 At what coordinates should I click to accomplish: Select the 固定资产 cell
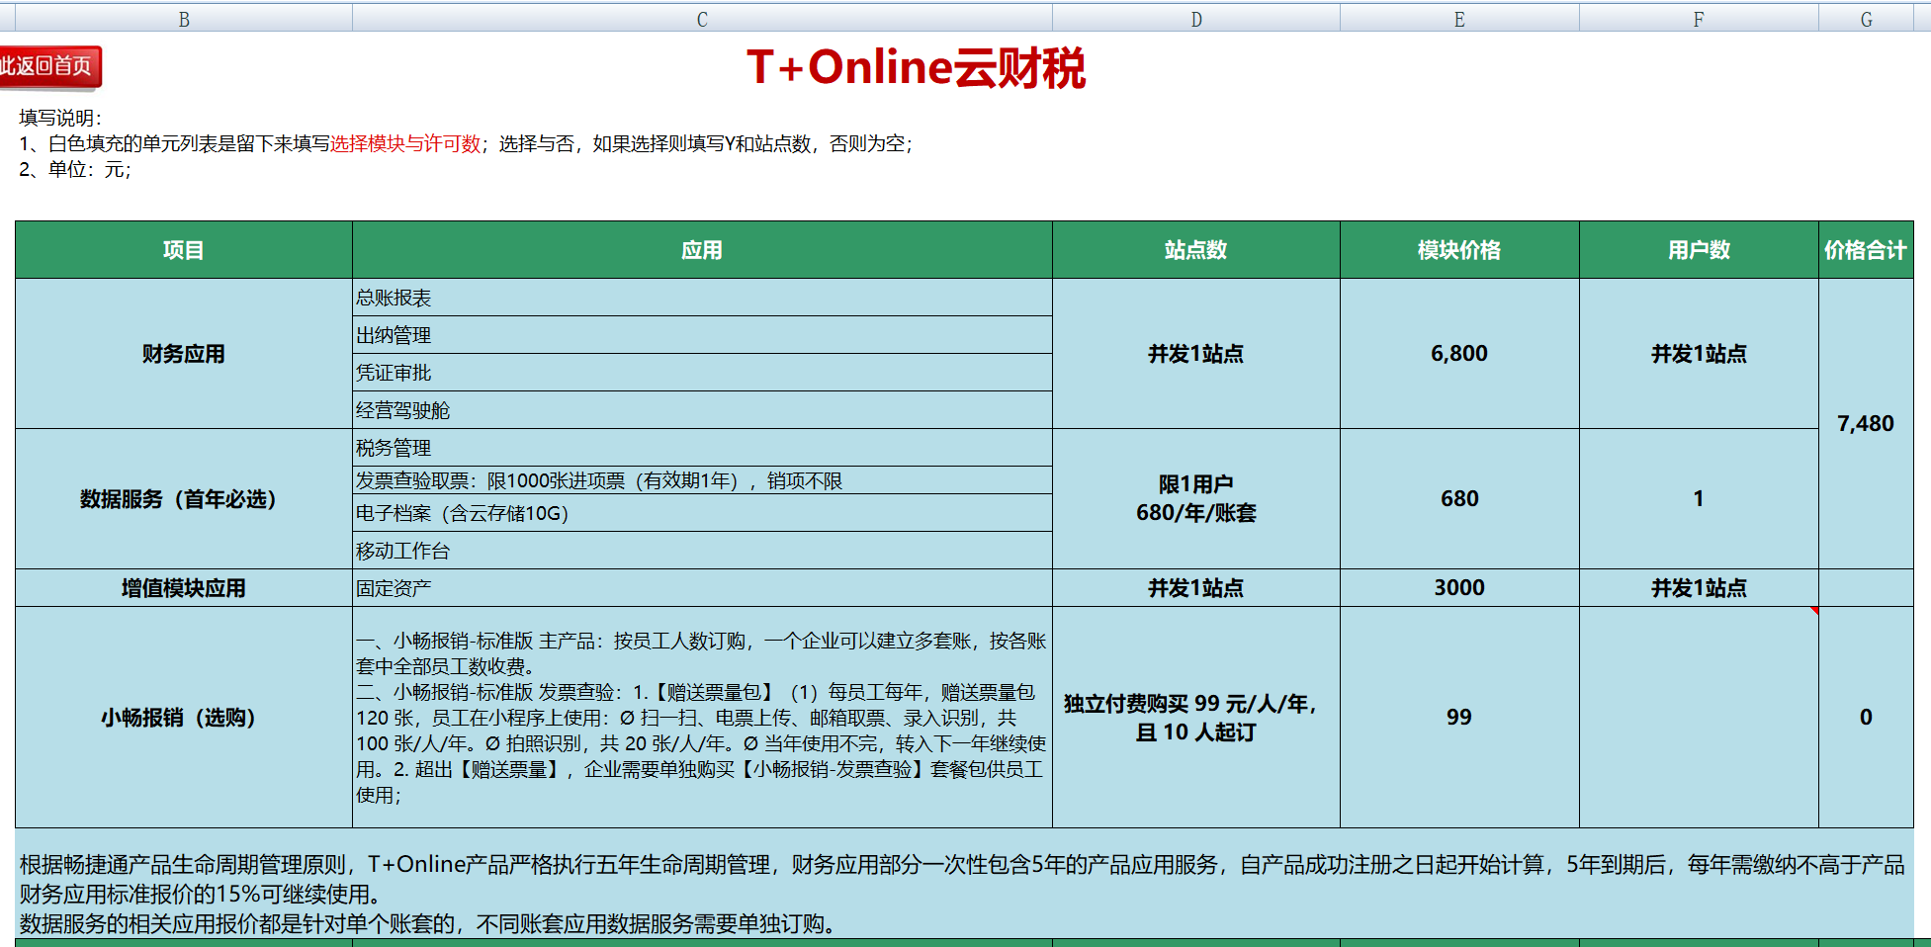tap(702, 588)
